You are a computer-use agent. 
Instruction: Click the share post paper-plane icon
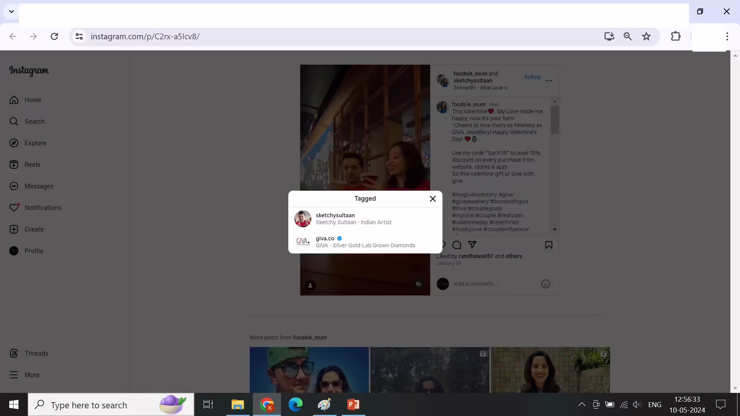point(472,245)
